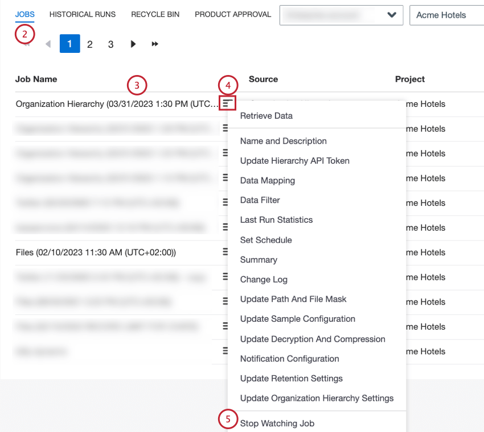The image size is (484, 432).
Task: Open Data Filter option
Action: click(x=260, y=200)
